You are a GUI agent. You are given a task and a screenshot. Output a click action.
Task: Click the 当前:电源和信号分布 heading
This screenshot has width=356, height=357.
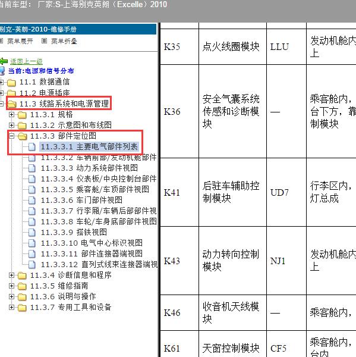click(41, 71)
